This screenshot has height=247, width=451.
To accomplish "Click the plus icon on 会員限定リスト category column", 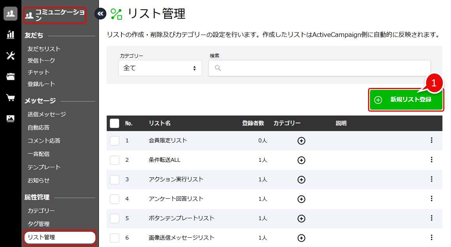I will pyautogui.click(x=301, y=141).
